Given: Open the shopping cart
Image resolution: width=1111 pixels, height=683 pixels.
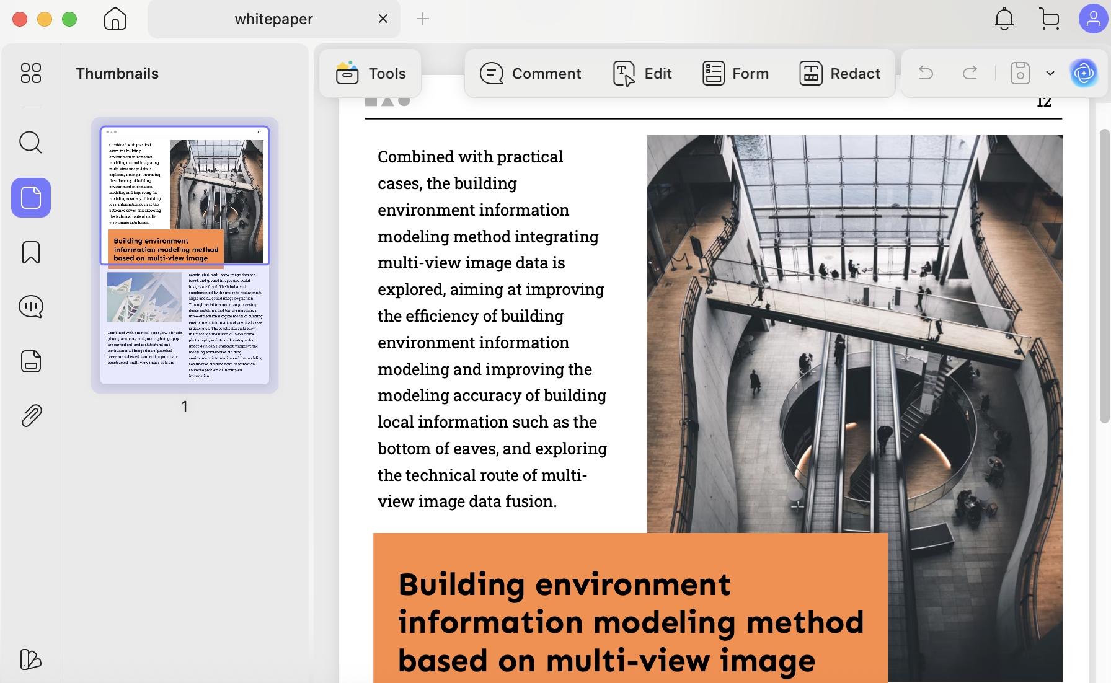Looking at the screenshot, I should point(1049,19).
